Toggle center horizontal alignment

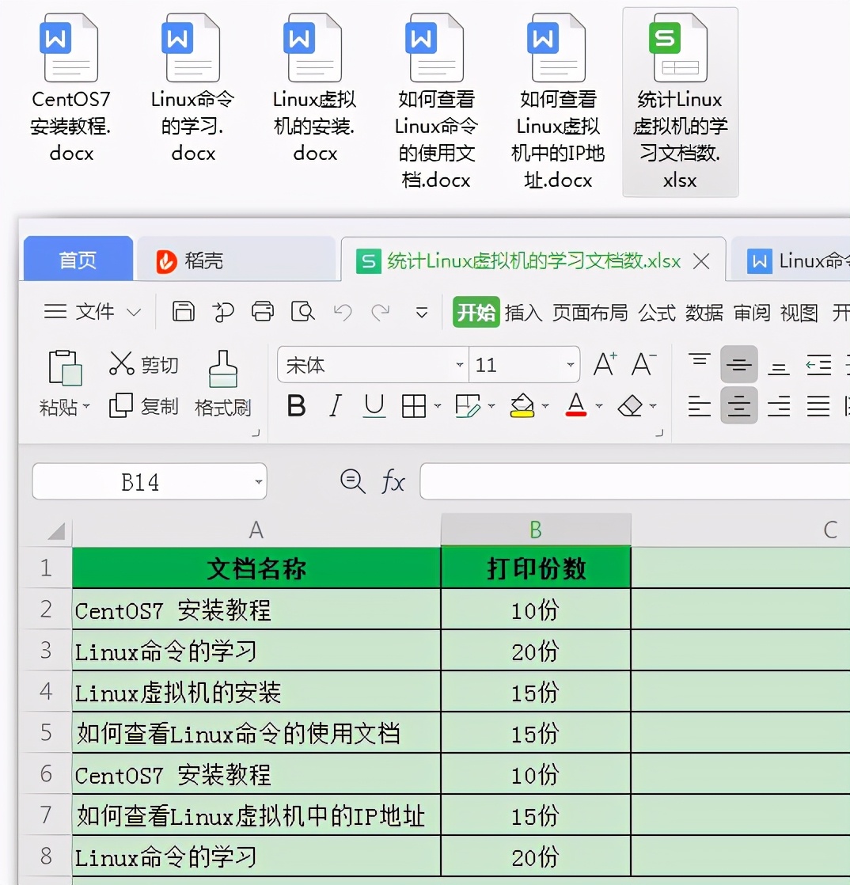coord(739,406)
